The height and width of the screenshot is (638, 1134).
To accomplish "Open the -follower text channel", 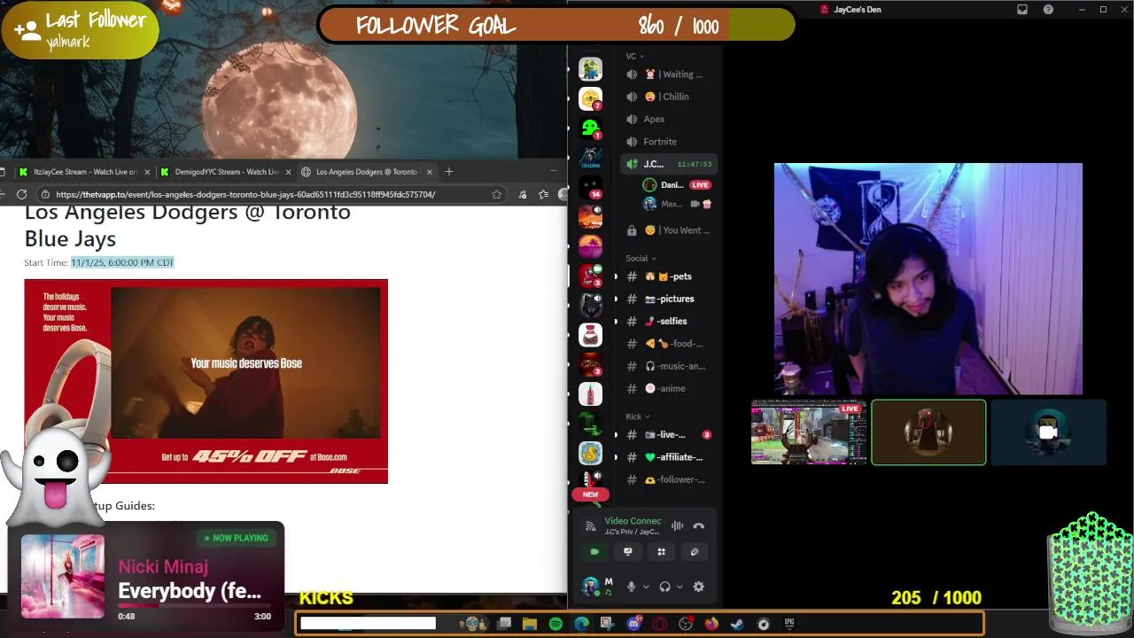I will click(x=669, y=479).
